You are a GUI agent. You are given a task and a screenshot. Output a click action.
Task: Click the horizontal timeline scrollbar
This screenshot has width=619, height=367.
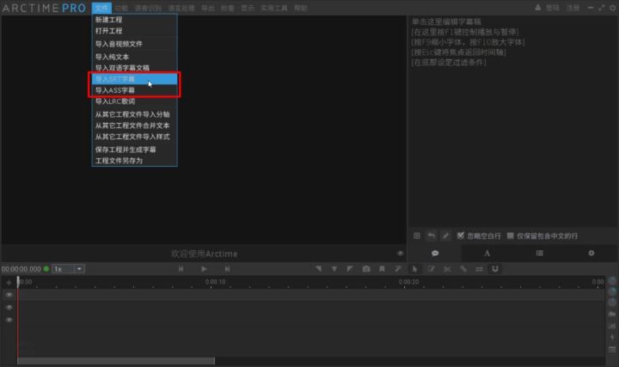click(x=116, y=361)
